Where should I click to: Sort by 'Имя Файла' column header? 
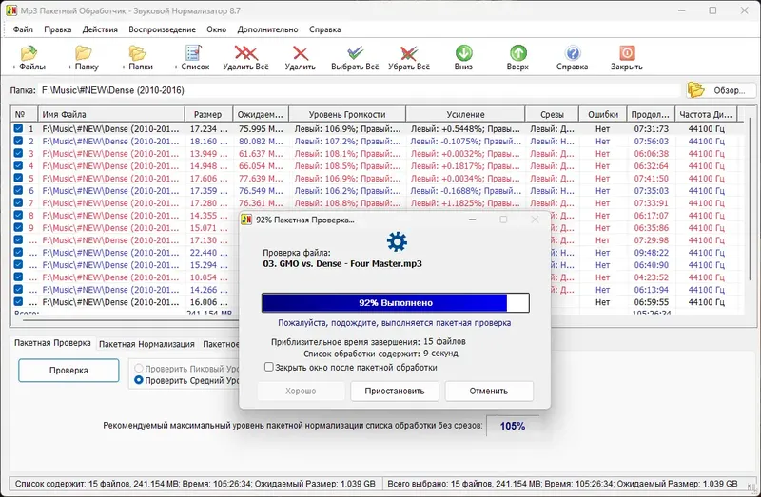(x=111, y=114)
